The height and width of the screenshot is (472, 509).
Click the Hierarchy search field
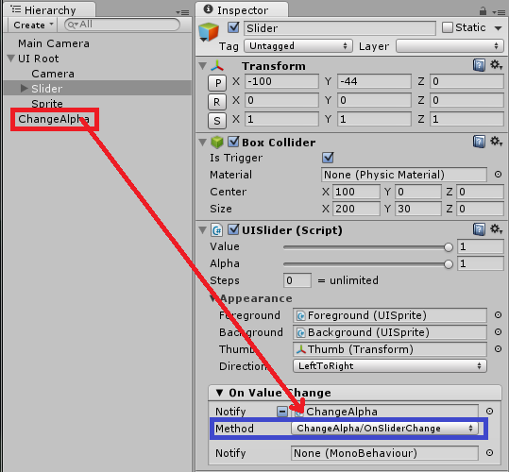coord(122,25)
